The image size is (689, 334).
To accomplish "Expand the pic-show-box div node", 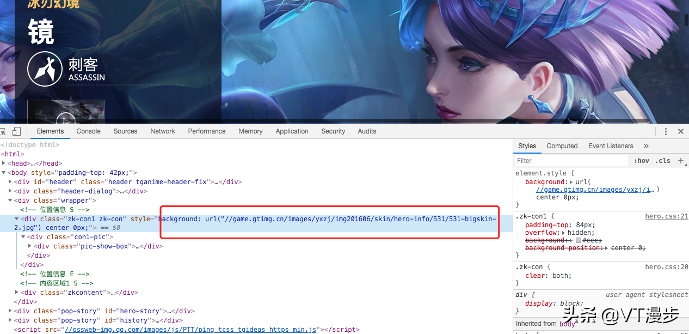I will pos(30,246).
